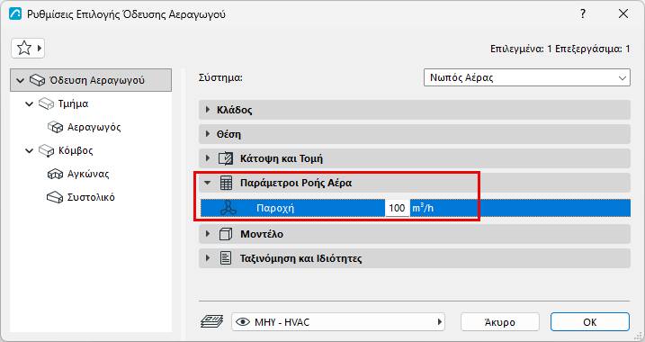Click the fan icon in Παροχή row
This screenshot has height=342, width=645.
pyautogui.click(x=228, y=208)
